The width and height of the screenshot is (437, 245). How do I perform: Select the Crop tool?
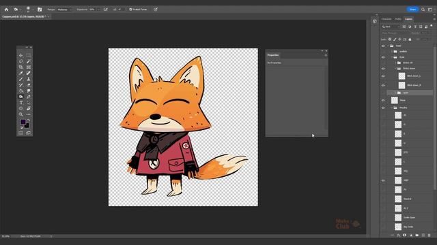(21, 67)
